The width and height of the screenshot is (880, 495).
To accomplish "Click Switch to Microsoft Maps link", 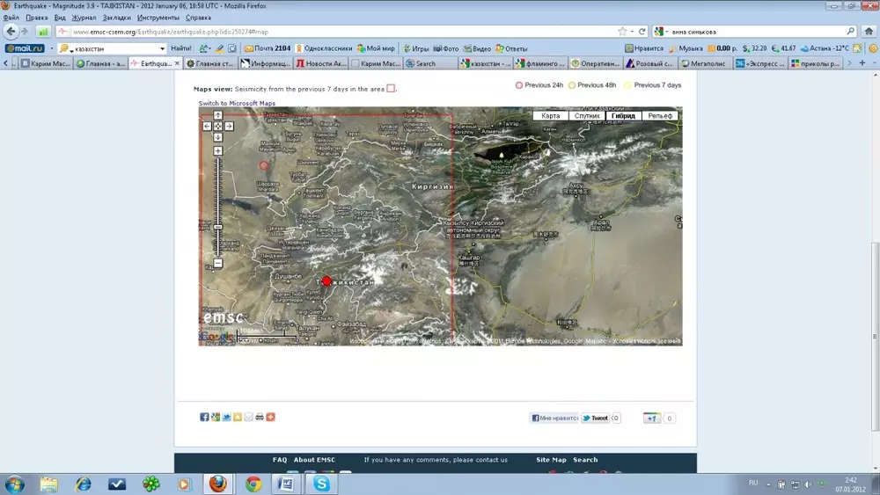I will pos(237,104).
